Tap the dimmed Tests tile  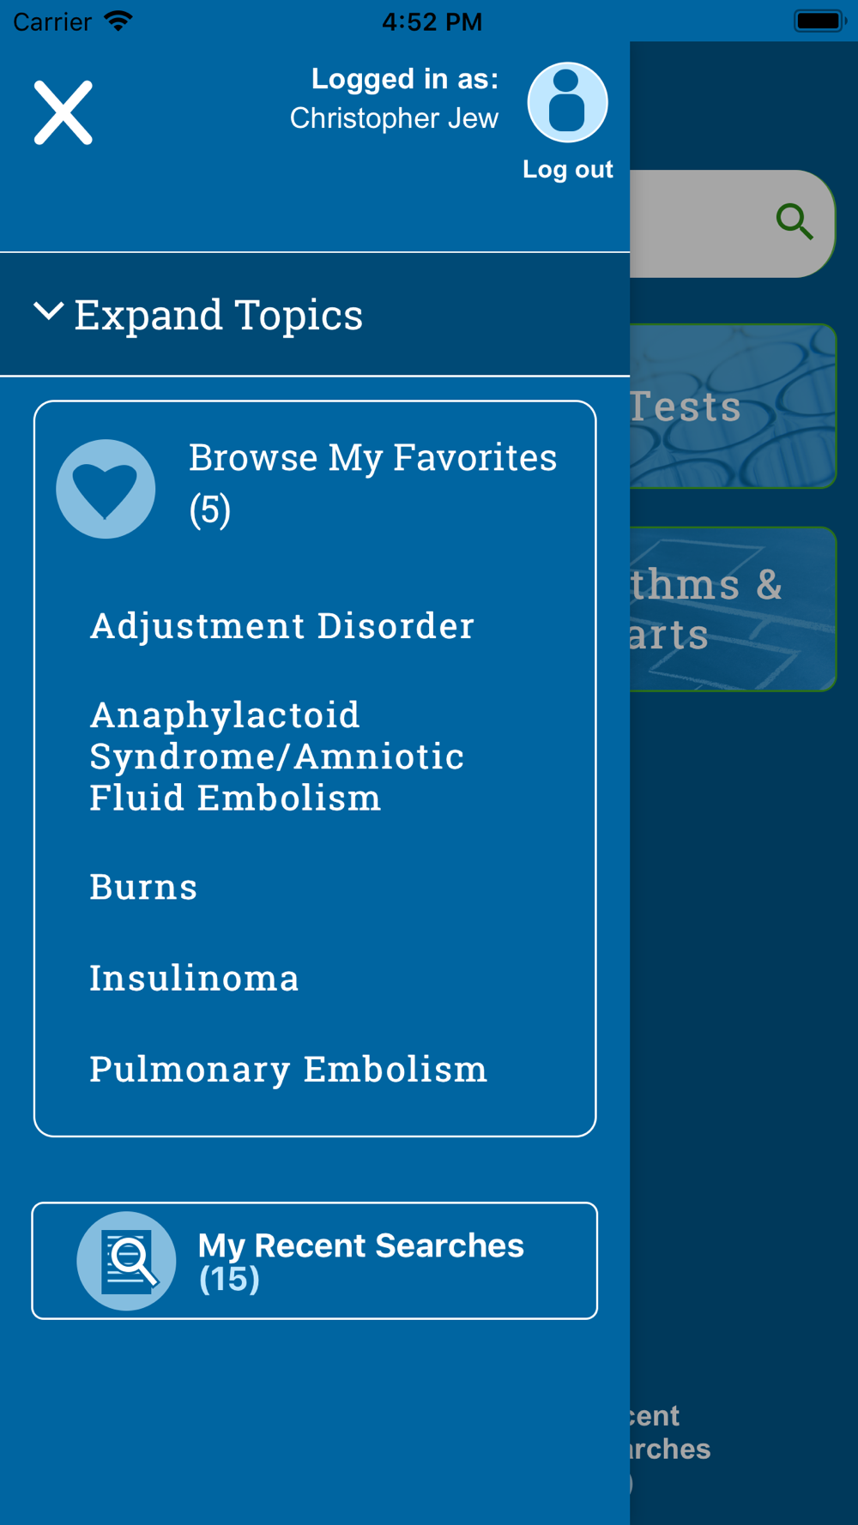(x=733, y=406)
